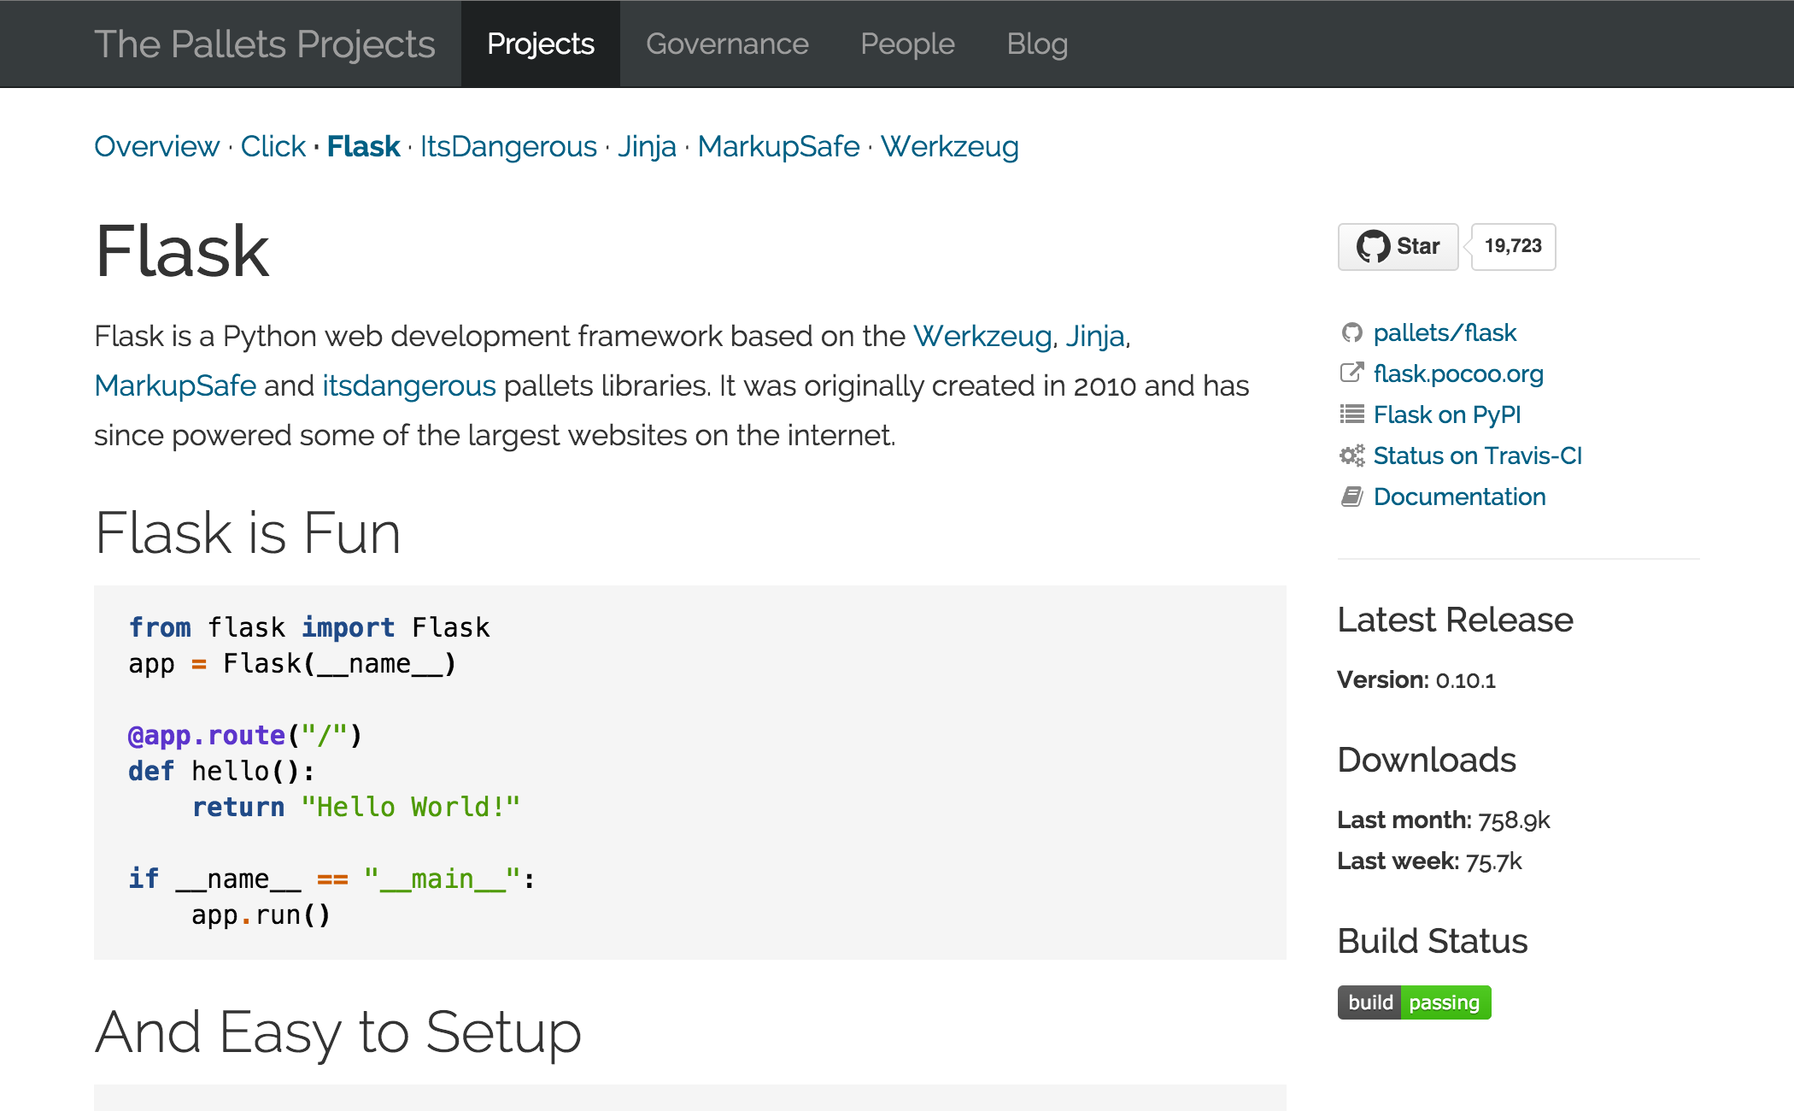Click the Version: 0.10.1 text

(x=1416, y=680)
